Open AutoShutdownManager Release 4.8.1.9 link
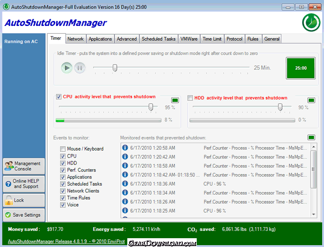 66,241
